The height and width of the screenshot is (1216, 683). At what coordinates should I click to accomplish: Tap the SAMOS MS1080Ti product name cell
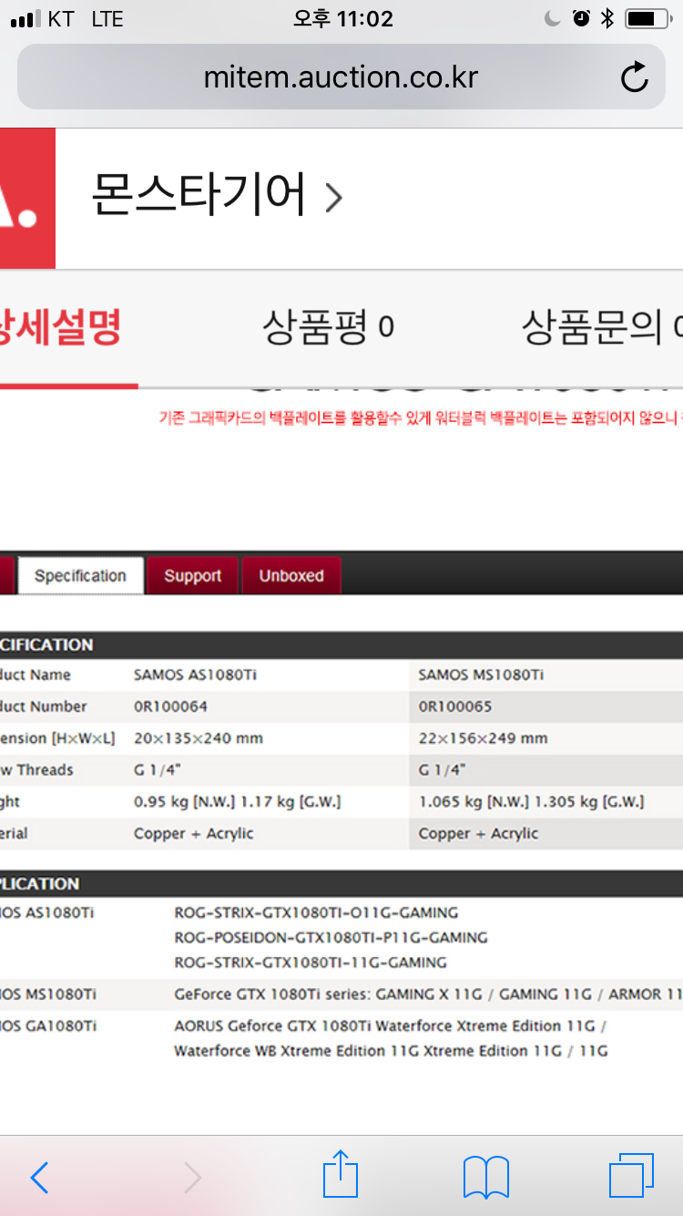tap(481, 675)
